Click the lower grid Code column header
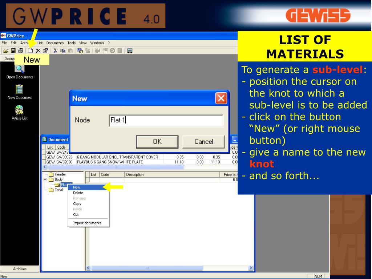The image size is (372, 279). (x=112, y=175)
